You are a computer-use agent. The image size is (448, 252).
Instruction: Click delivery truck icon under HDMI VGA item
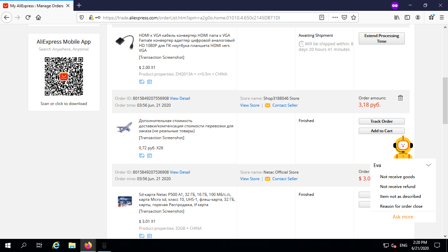point(142,82)
